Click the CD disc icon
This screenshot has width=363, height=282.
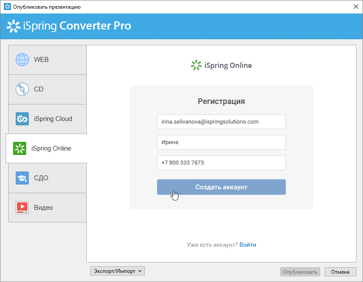click(x=22, y=89)
